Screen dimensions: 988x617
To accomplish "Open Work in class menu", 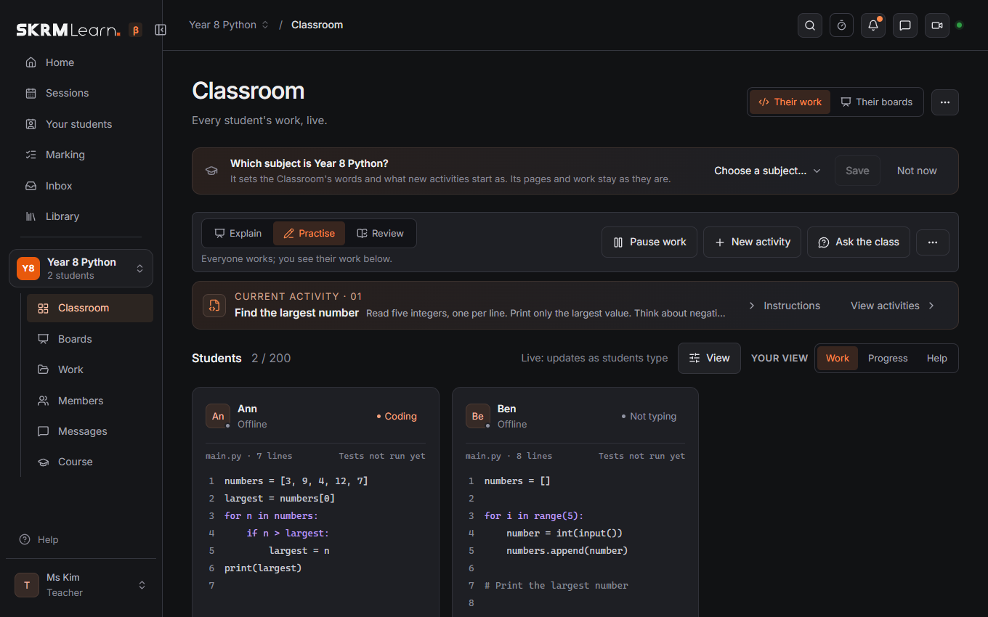I will [90, 369].
